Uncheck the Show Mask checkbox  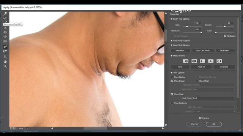click(x=172, y=94)
